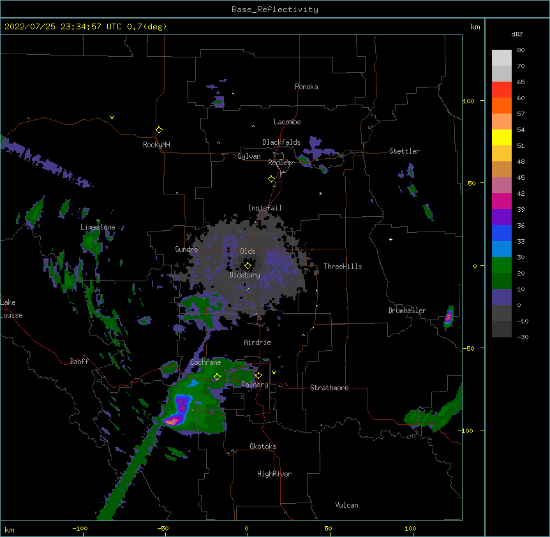Click the Lake Louise label
This screenshot has height=537, width=550.
[x=11, y=309]
